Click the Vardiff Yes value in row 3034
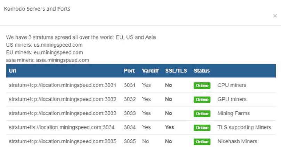This screenshot has width=281, height=158. pos(146,127)
